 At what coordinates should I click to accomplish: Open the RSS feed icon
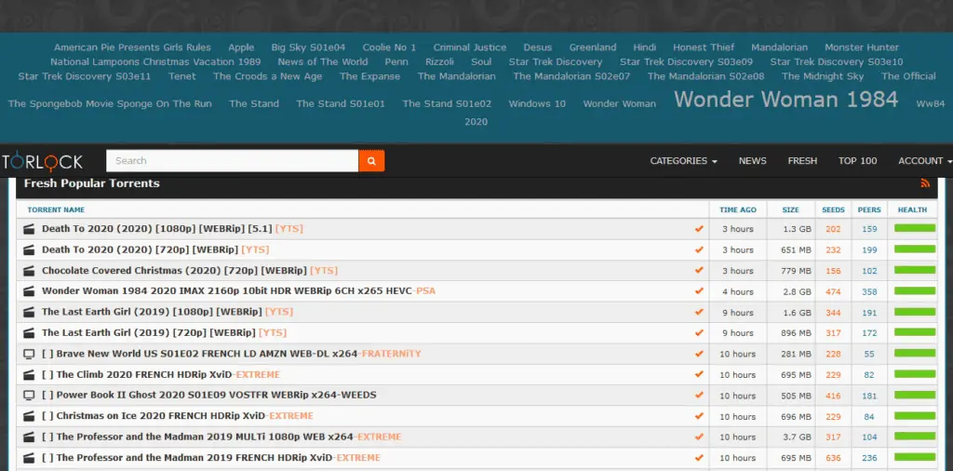point(925,183)
